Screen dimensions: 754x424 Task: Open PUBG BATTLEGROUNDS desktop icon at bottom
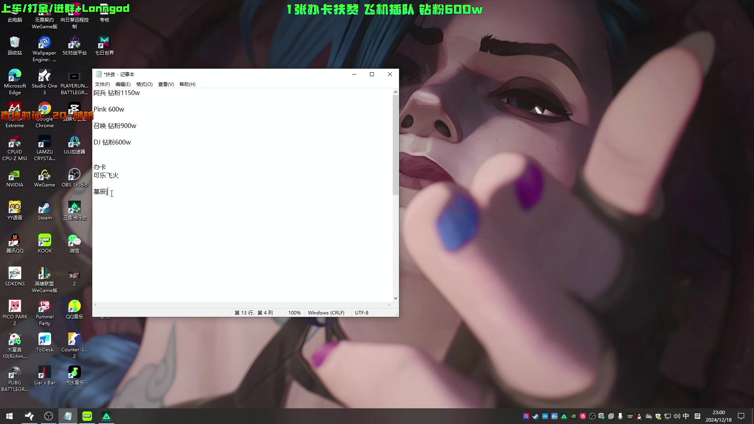15,378
